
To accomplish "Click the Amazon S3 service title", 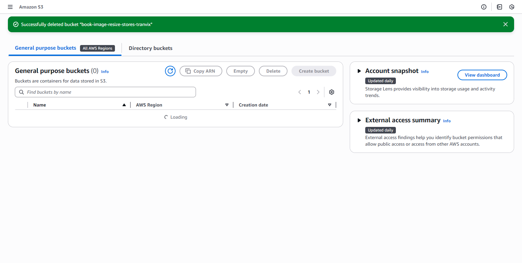I will coord(31,7).
